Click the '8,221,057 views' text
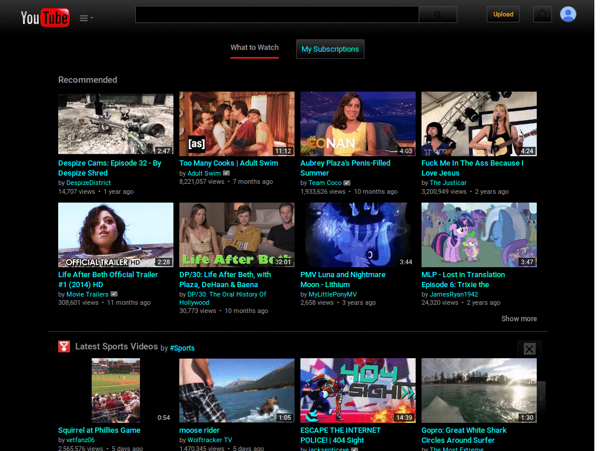Viewport: 602px width, 451px height. 202,182
